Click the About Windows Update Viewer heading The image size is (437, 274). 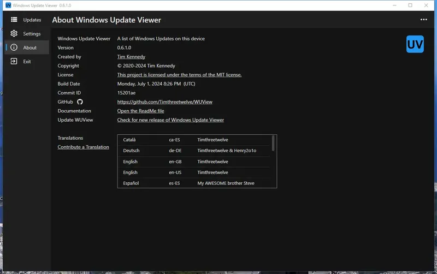[107, 20]
